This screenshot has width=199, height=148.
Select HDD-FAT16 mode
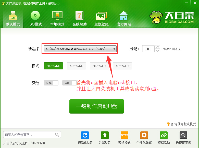(99, 66)
